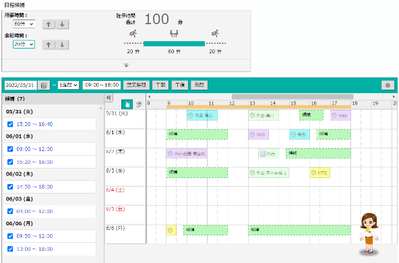The image size is (399, 263).
Task: Open the 5/31 外出 event at 13:00
Action: pos(264,115)
